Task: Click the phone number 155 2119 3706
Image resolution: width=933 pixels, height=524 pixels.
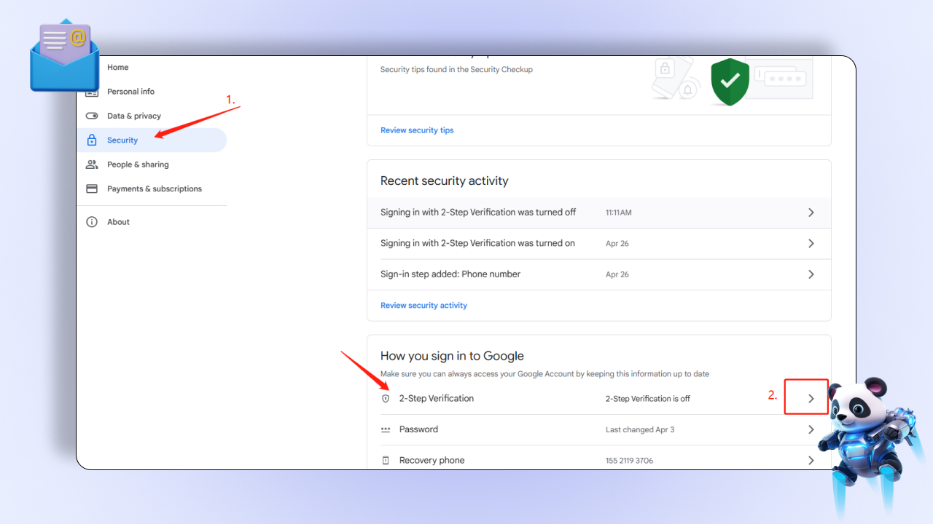Action: (x=629, y=461)
